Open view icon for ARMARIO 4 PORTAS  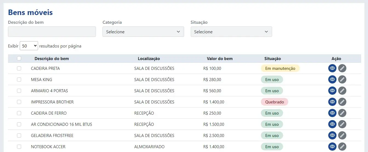tap(332, 91)
